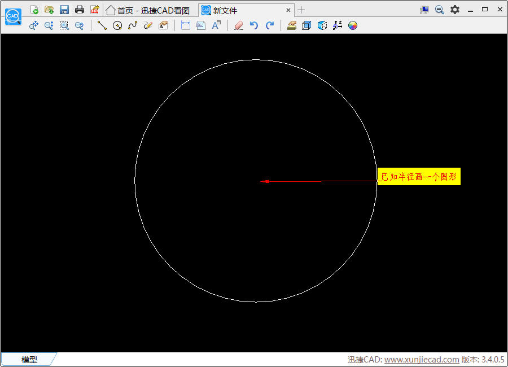Select the pan view tool

coord(34,25)
